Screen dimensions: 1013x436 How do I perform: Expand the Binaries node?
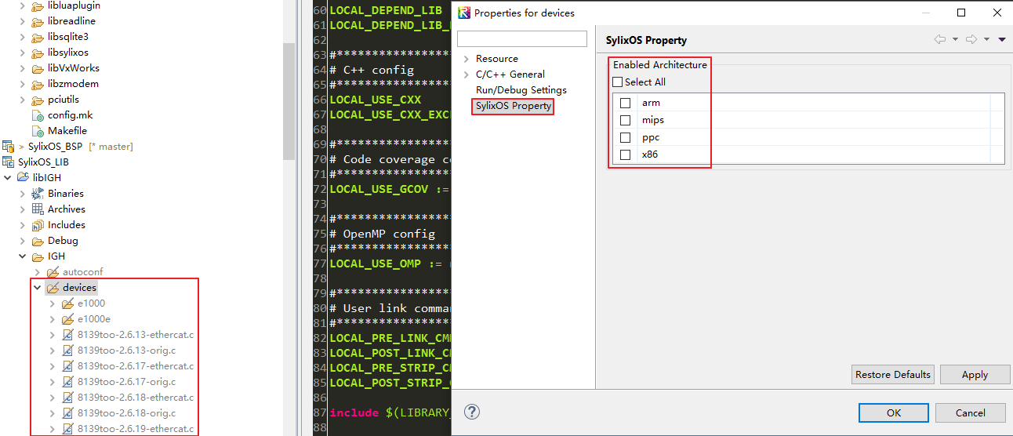pyautogui.click(x=22, y=194)
